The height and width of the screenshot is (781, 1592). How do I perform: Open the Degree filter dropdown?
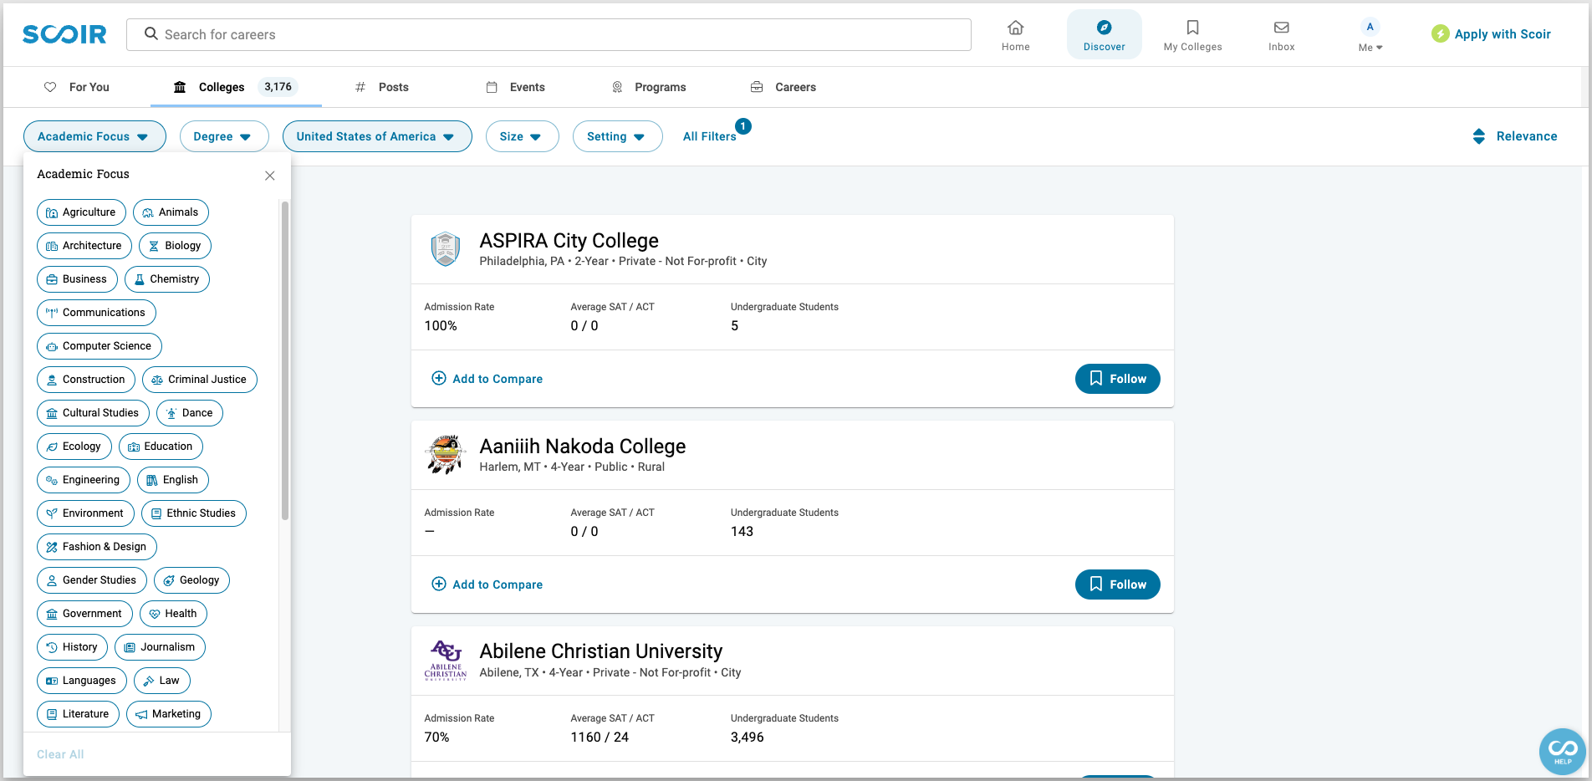point(224,136)
